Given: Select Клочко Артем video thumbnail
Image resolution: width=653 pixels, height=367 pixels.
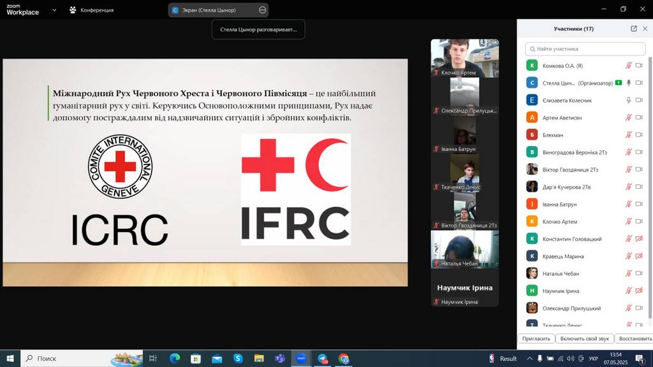Looking at the screenshot, I should pyautogui.click(x=465, y=58).
